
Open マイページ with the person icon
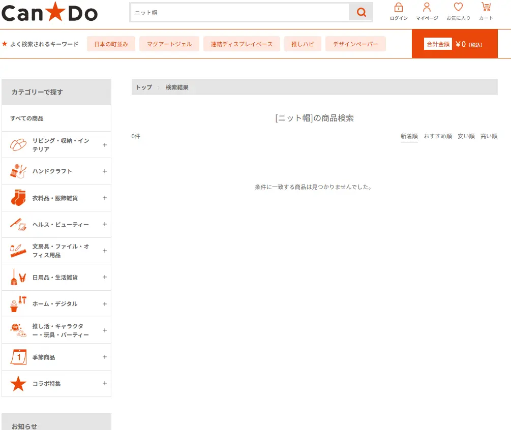point(427,10)
